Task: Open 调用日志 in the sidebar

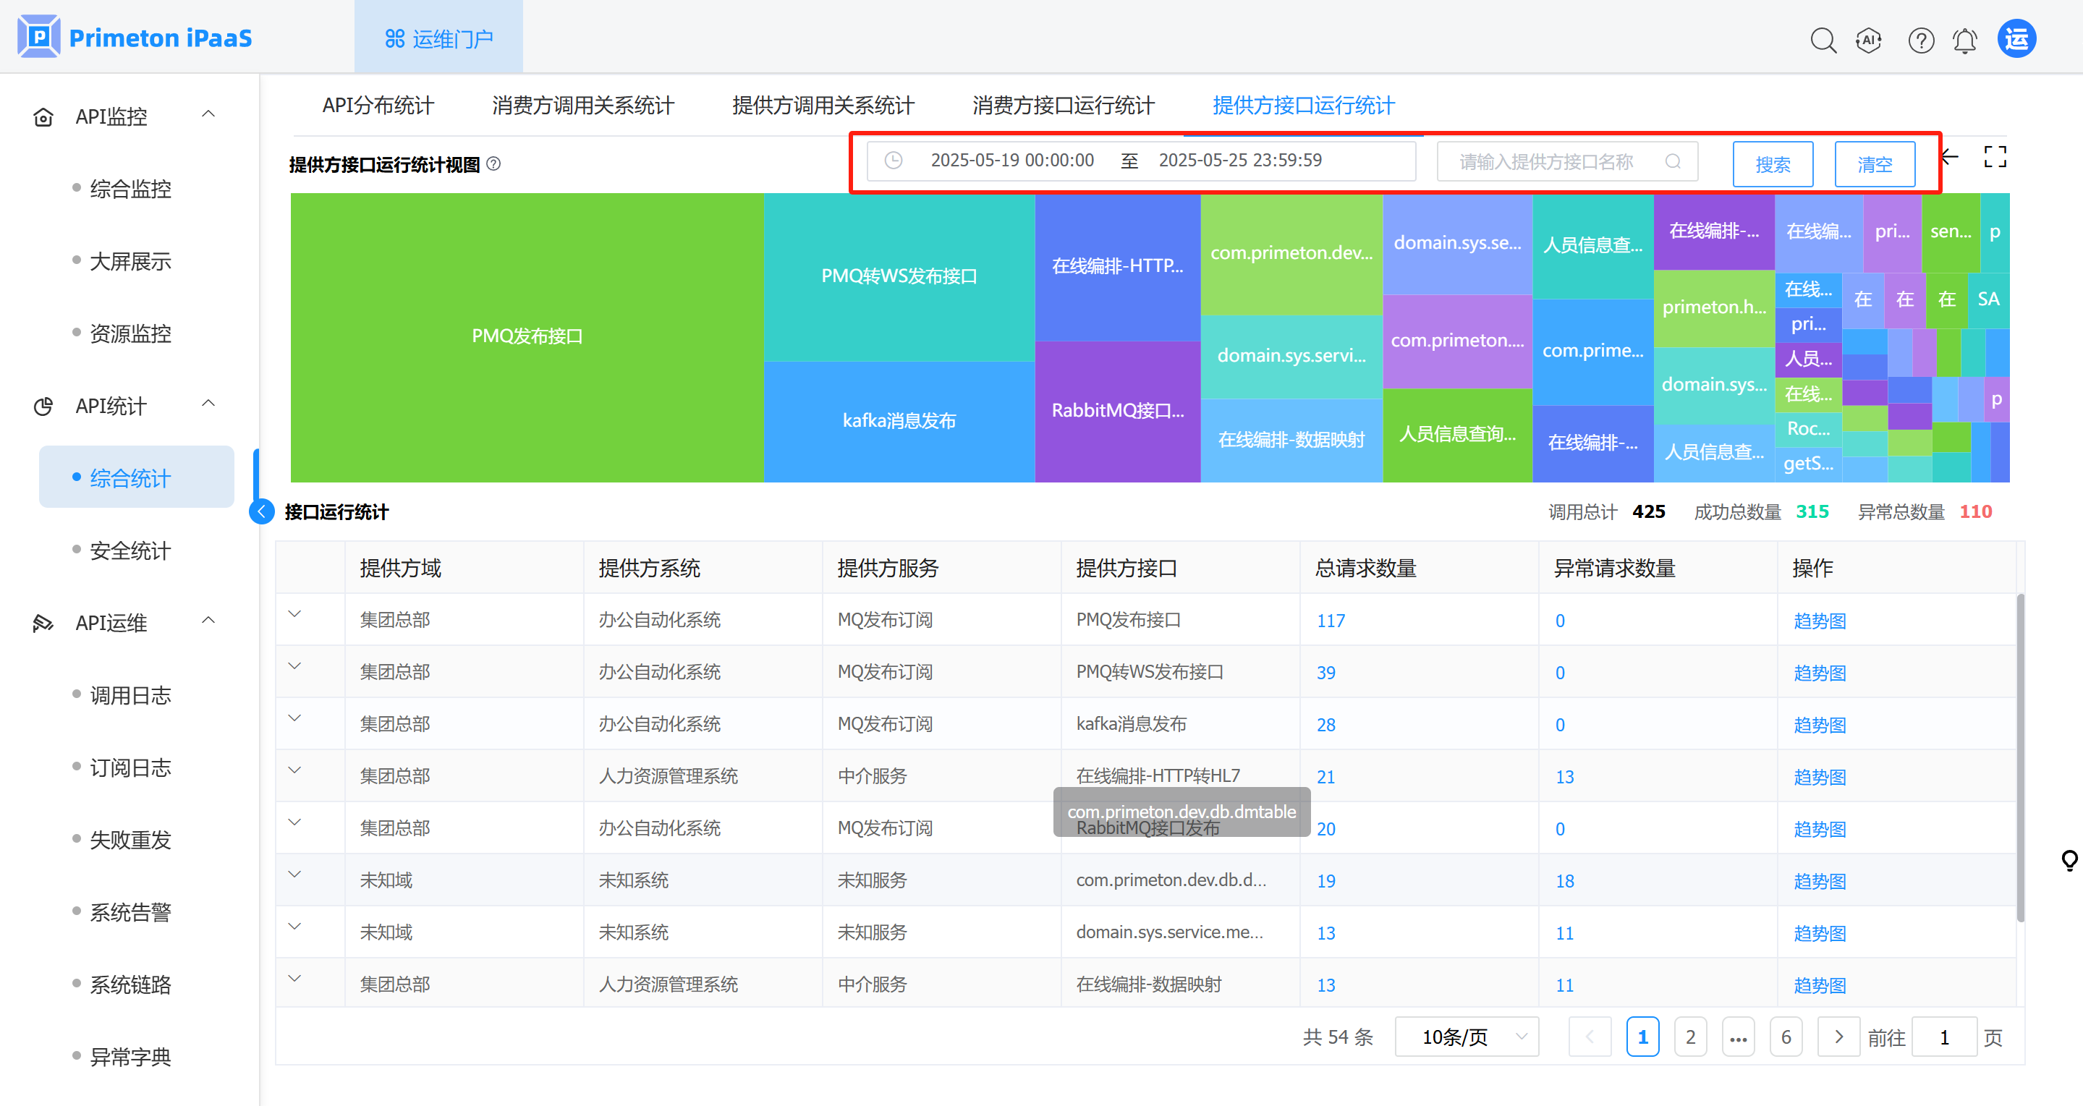Action: pos(130,694)
